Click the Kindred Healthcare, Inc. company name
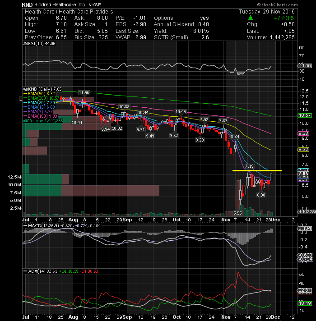This screenshot has width=316, height=321. coord(60,5)
